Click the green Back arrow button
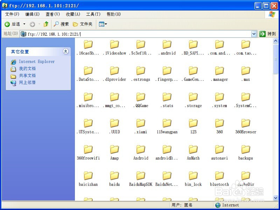This screenshot has width=280, height=210. click(7, 24)
